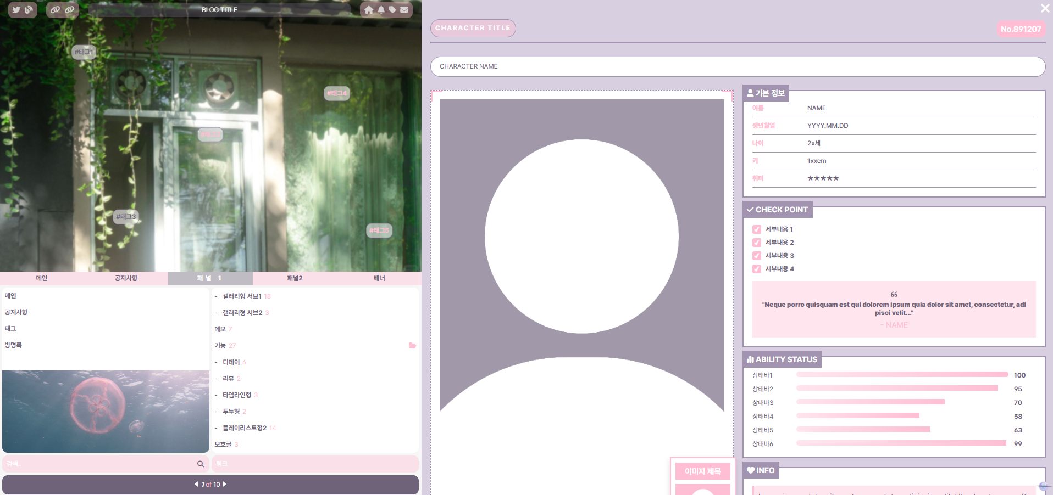Open the envelope mail icon

tap(404, 10)
